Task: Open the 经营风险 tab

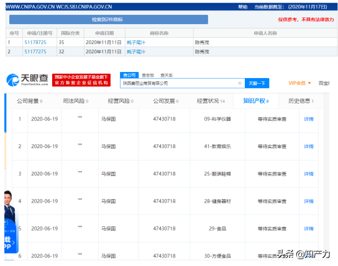Action: tap(121, 101)
